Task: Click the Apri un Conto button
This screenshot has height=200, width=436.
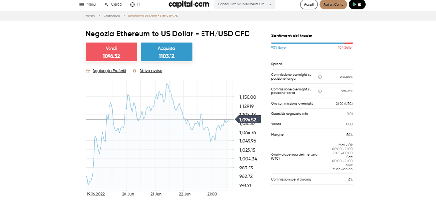Action: pos(333,4)
